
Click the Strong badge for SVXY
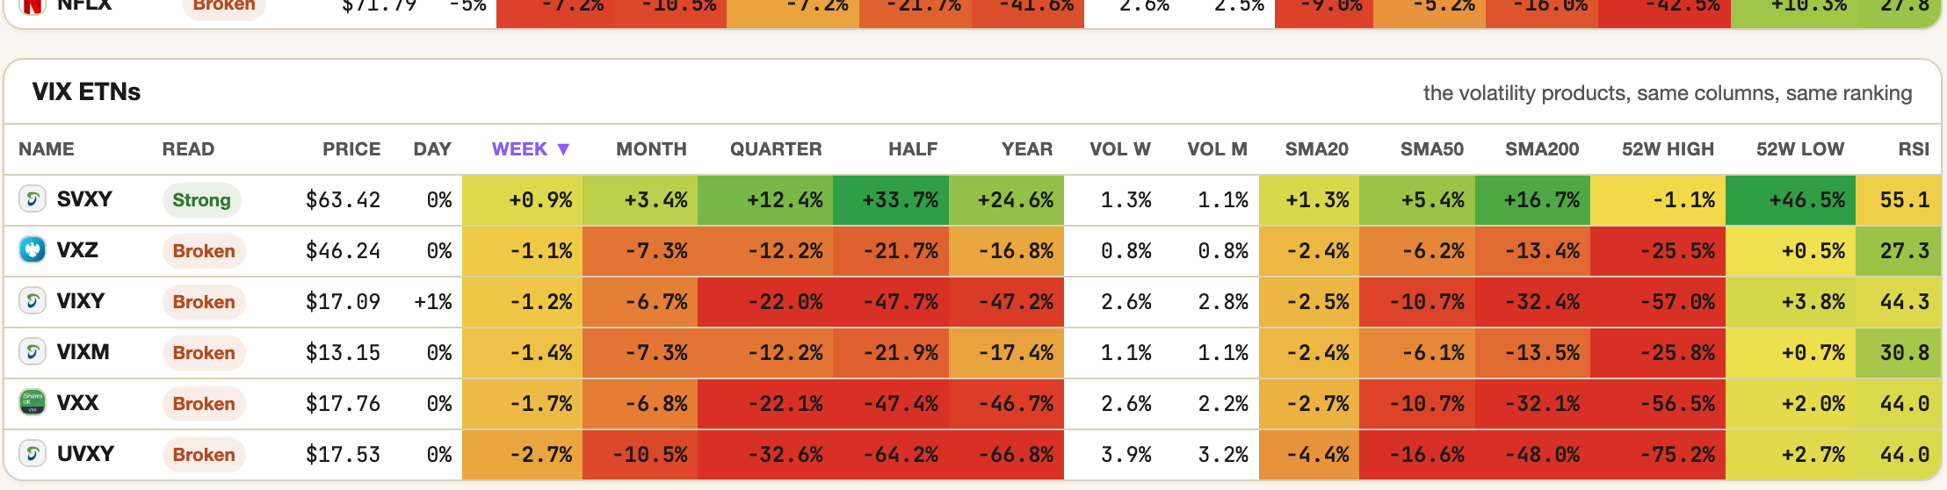pos(201,200)
